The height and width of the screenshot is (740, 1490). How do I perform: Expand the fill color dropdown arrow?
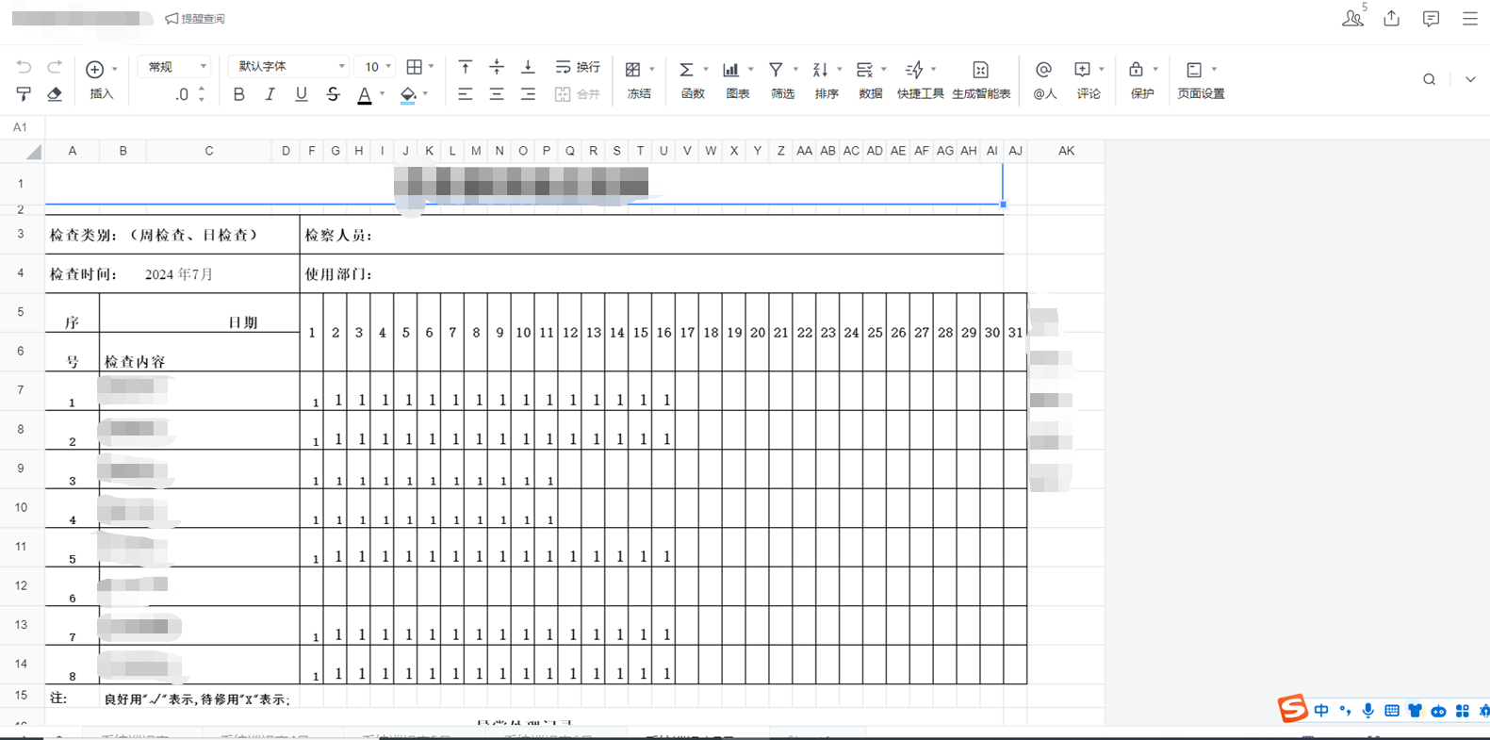pos(425,94)
